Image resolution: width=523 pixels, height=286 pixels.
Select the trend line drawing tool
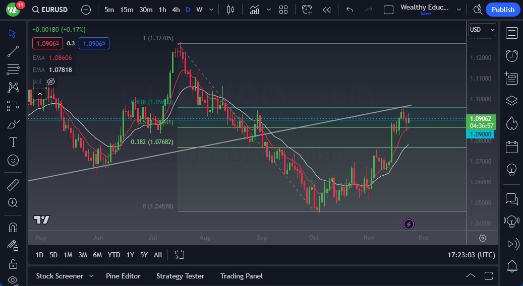(x=13, y=51)
